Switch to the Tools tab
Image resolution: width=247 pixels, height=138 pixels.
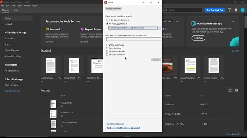[16, 10]
